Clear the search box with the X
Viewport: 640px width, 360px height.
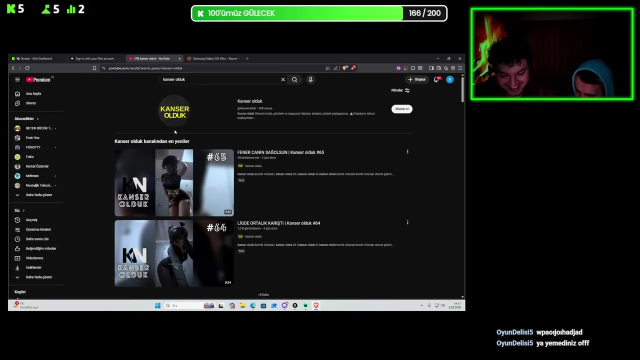[283, 79]
